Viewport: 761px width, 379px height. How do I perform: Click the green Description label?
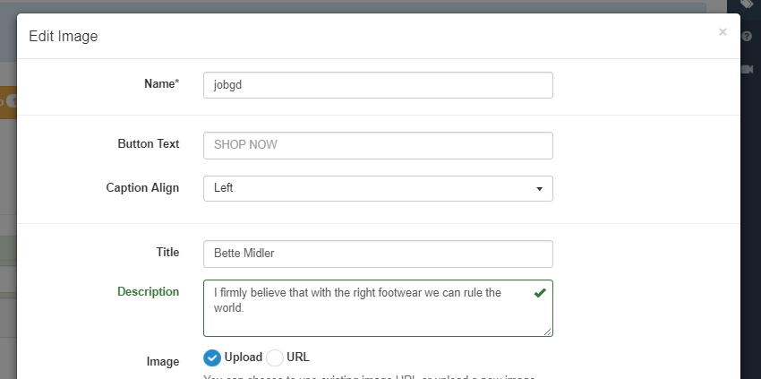click(148, 291)
